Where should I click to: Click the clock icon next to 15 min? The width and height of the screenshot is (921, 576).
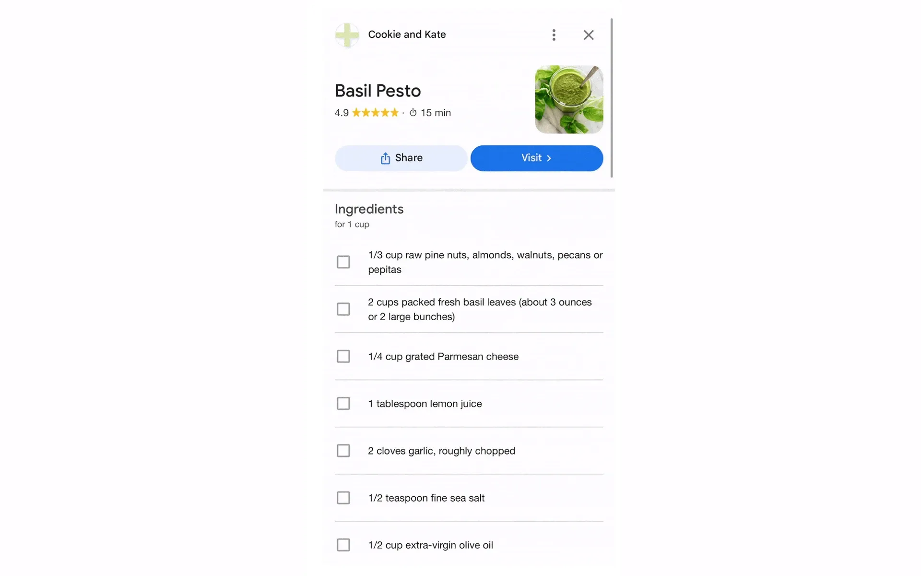tap(413, 112)
